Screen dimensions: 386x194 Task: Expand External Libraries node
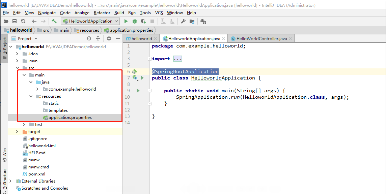pos(10,181)
